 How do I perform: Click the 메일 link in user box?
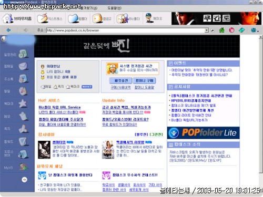click(x=46, y=87)
